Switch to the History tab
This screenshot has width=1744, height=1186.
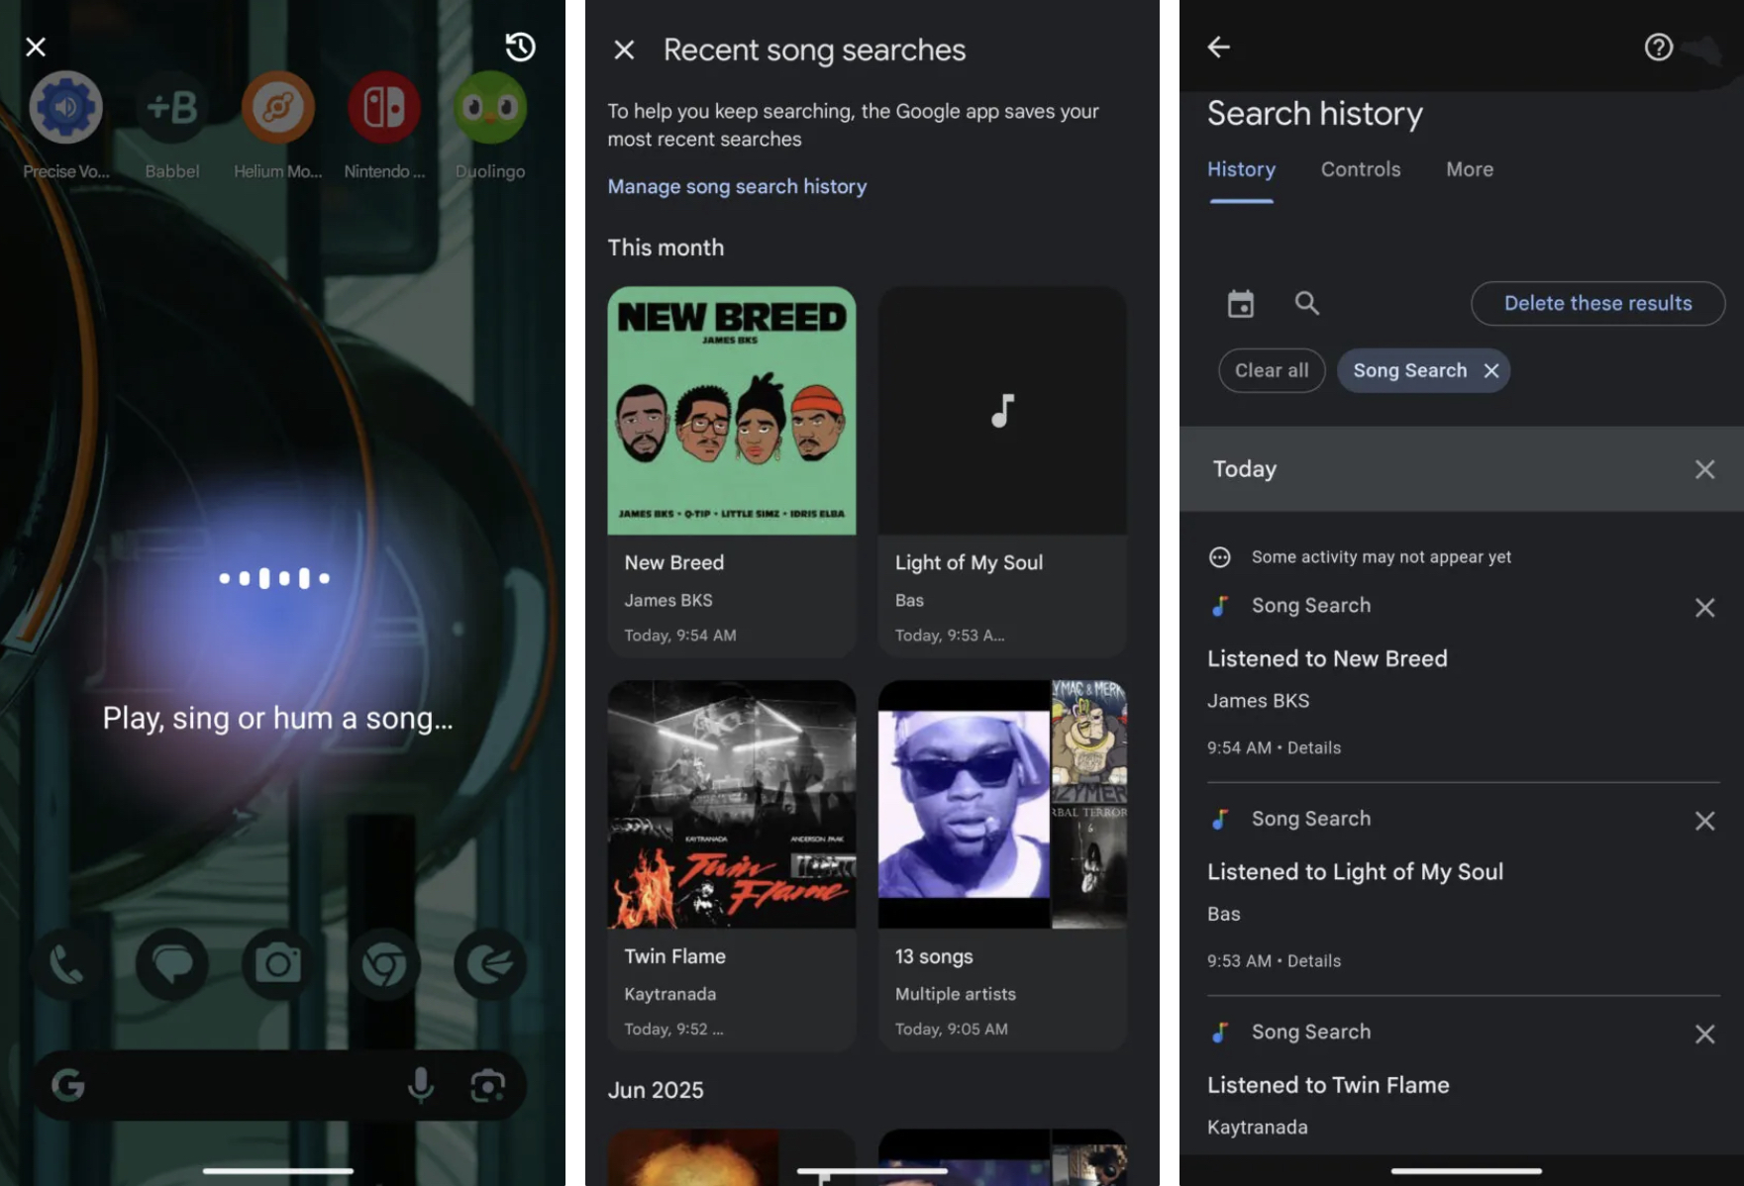[1241, 169]
